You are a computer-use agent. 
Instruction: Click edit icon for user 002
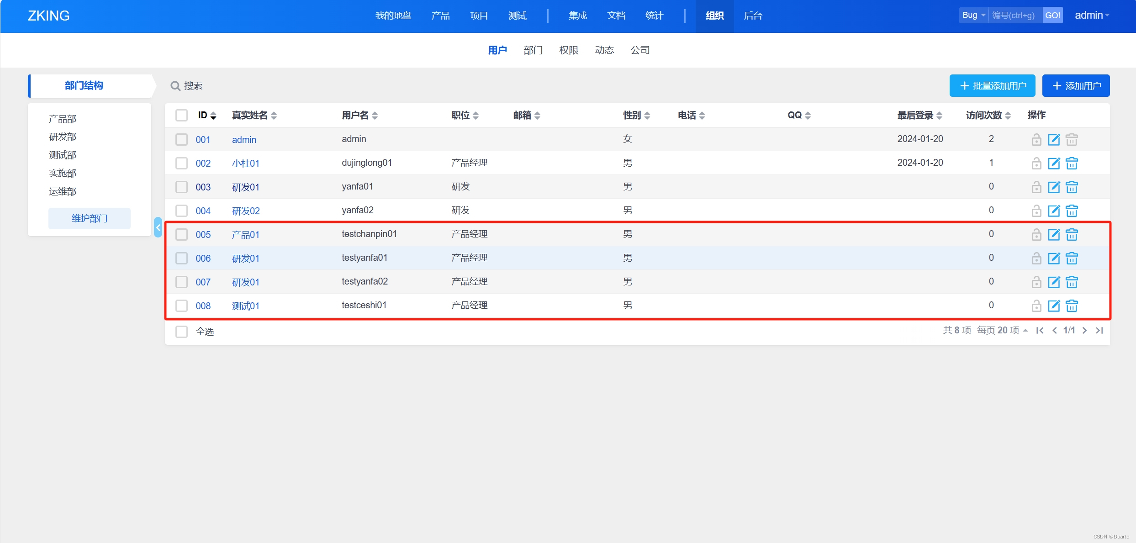[1053, 163]
